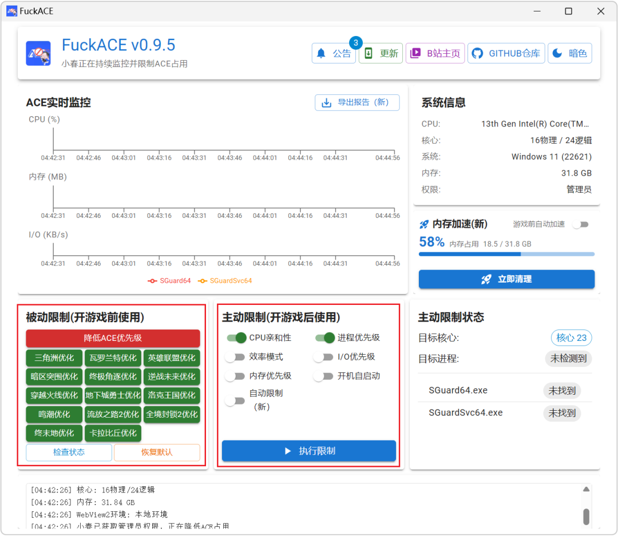Toggle SGuard64 legend series in chart

(x=169, y=281)
